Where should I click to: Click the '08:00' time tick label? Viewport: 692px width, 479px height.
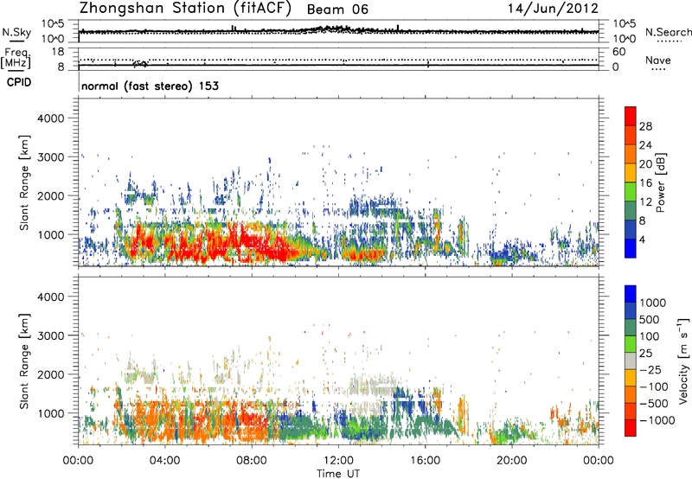[x=252, y=461]
